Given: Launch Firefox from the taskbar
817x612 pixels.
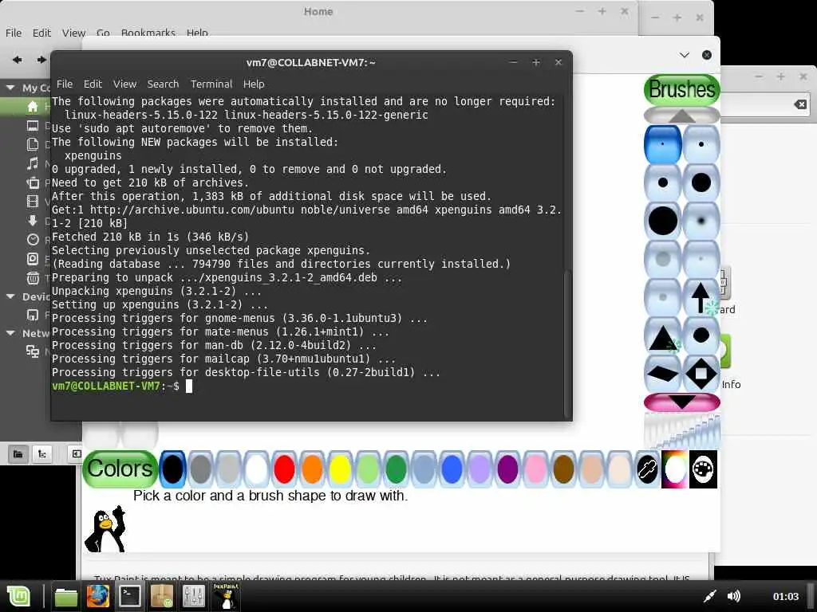Looking at the screenshot, I should pos(98,596).
